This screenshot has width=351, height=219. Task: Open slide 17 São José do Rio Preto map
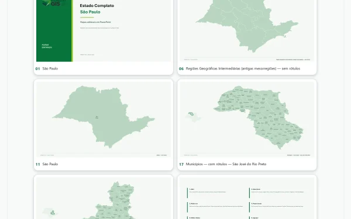tap(247, 119)
